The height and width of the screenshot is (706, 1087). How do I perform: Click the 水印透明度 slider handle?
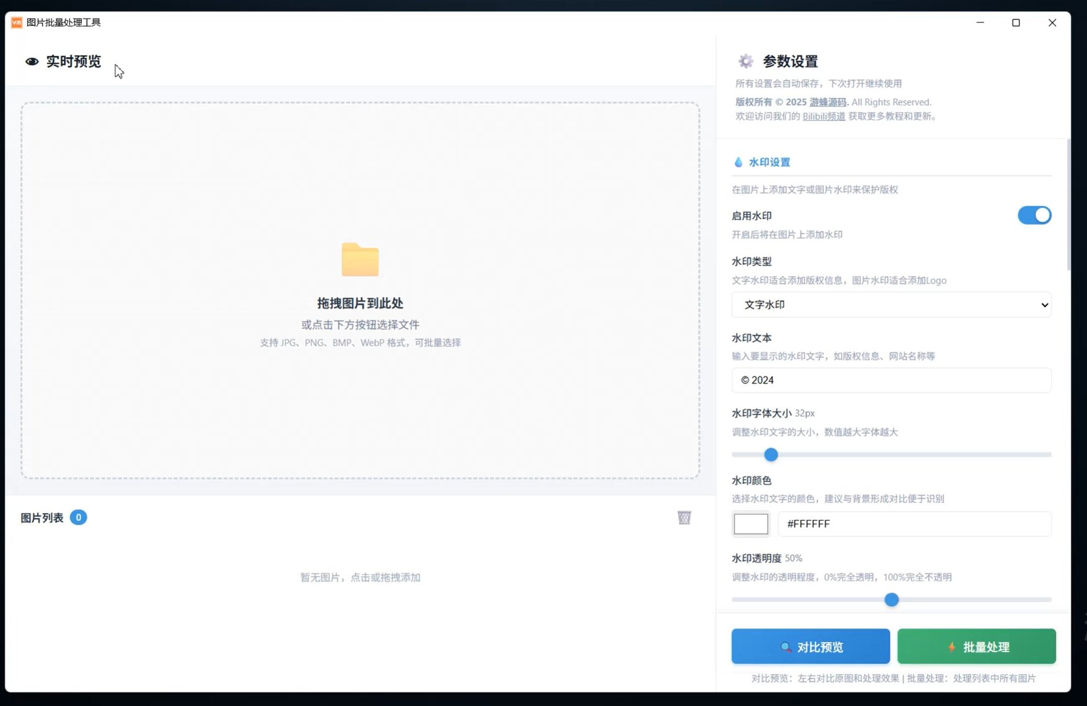tap(891, 600)
